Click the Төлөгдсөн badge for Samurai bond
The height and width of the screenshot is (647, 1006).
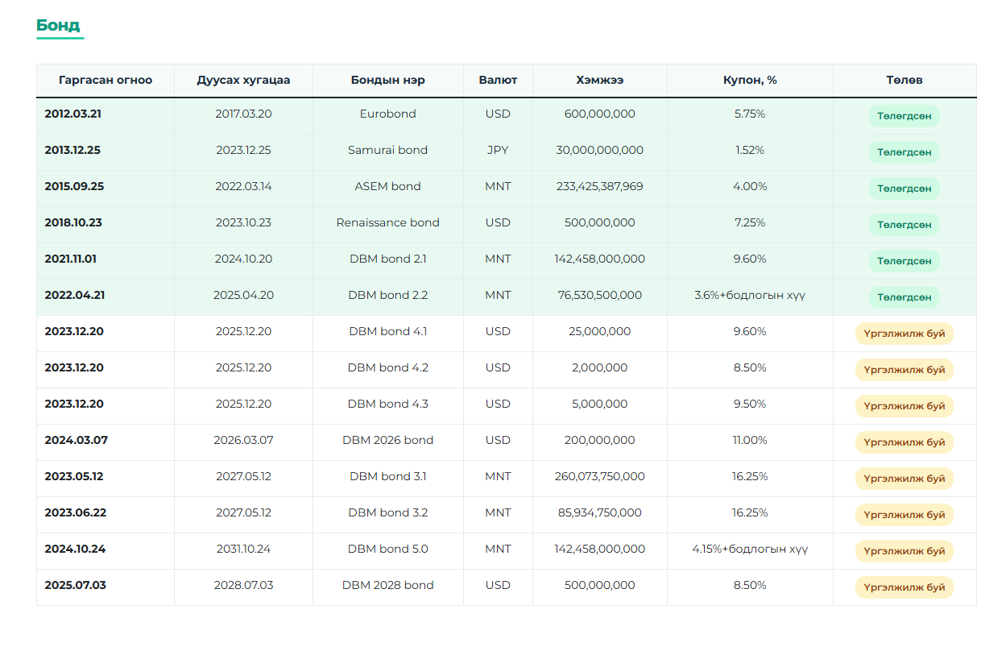coord(904,152)
